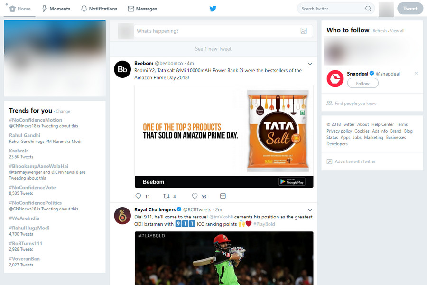This screenshot has height=285, width=427.
Task: Open Royal Challengers profile avatar
Action: 122,216
